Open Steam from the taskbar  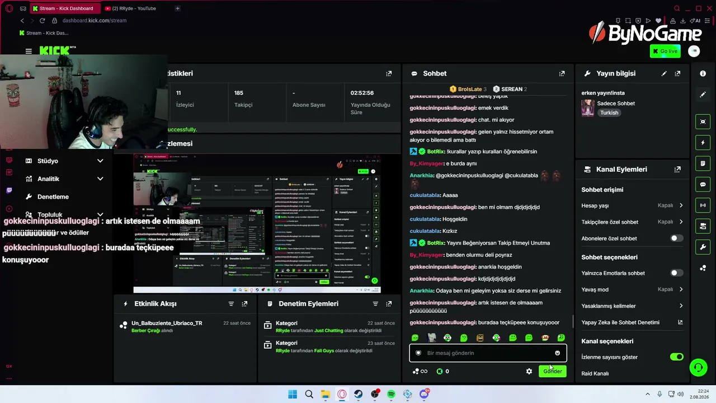[x=358, y=395]
